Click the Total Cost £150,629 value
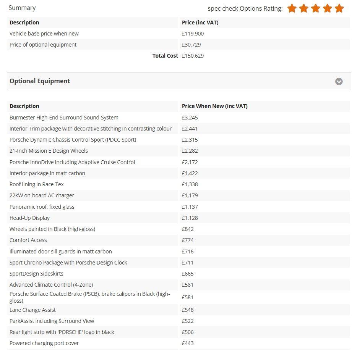Screen dimensions: 352x350 pos(193,56)
